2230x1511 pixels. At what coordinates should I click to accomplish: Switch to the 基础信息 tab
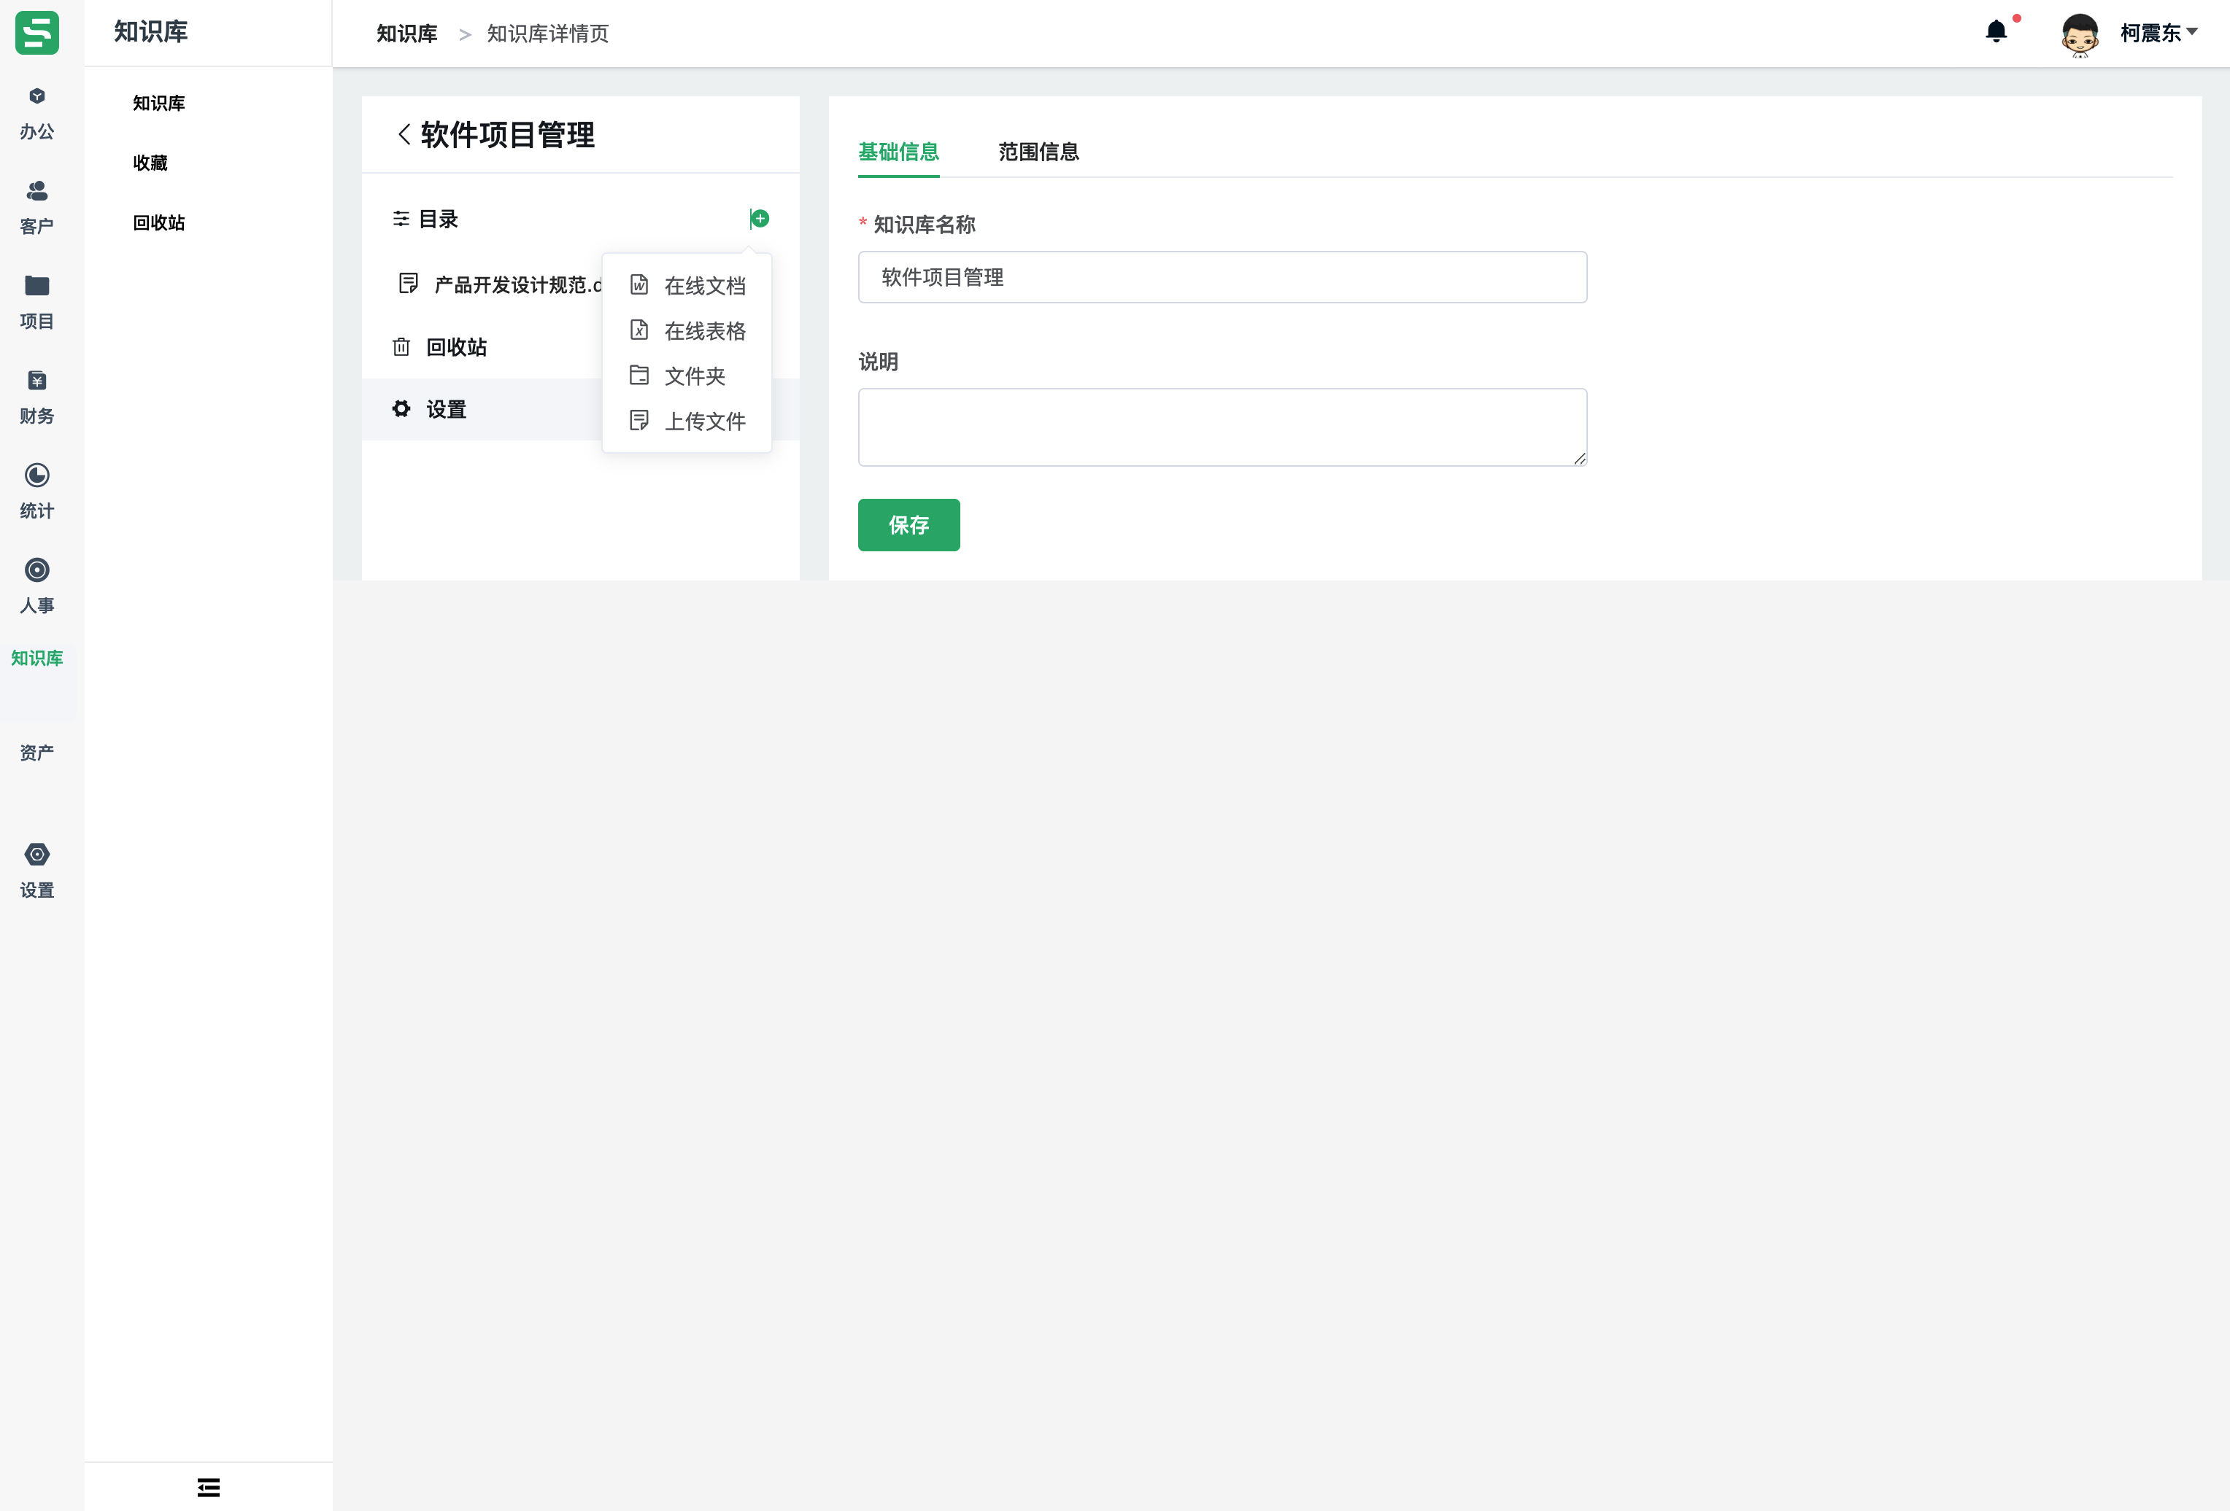(898, 152)
